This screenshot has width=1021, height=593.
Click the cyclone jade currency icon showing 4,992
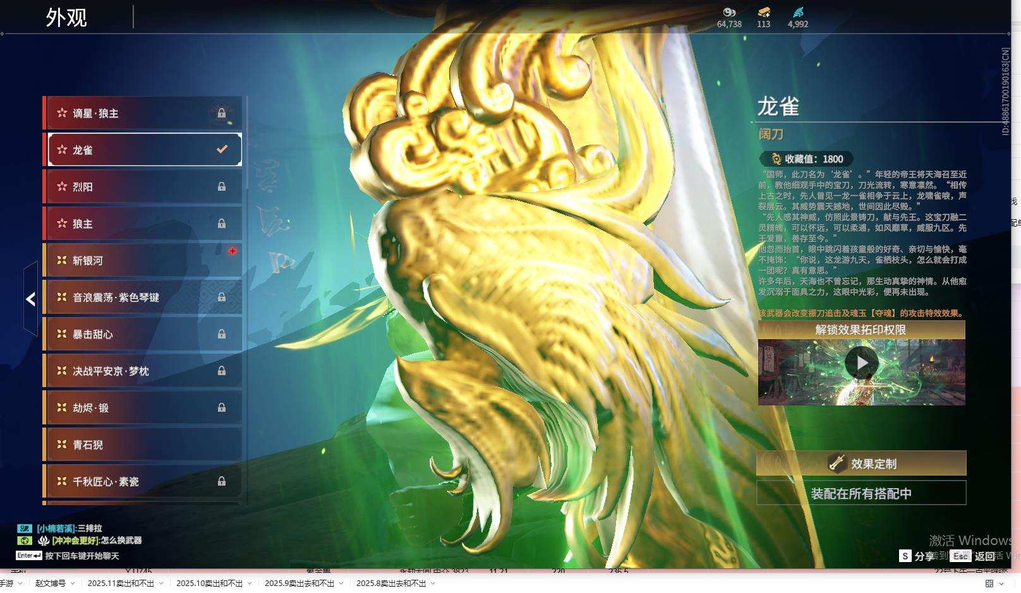tap(798, 12)
